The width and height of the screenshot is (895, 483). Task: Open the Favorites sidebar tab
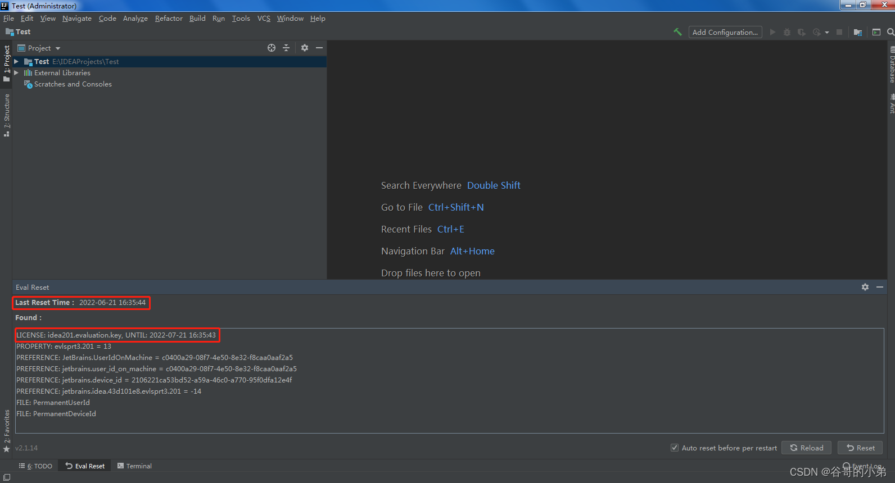[6, 431]
